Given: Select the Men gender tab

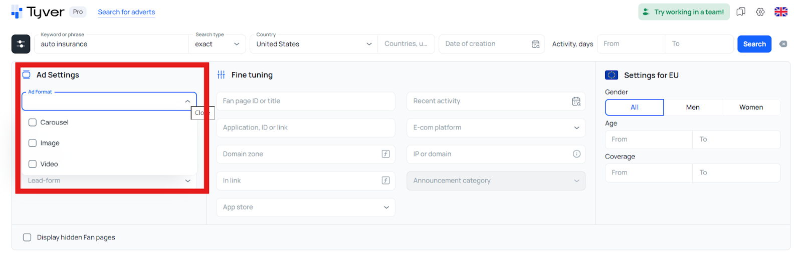Looking at the screenshot, I should click(x=693, y=107).
